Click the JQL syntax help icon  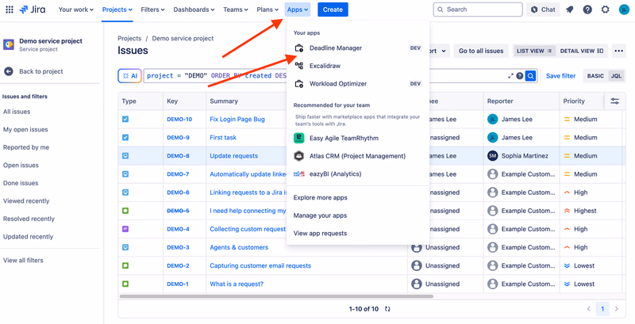(x=520, y=75)
